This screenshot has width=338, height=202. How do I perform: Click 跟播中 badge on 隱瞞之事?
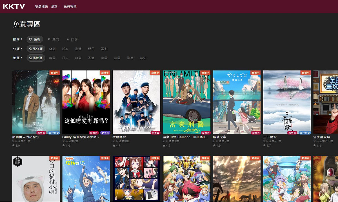pyautogui.click(x=255, y=73)
